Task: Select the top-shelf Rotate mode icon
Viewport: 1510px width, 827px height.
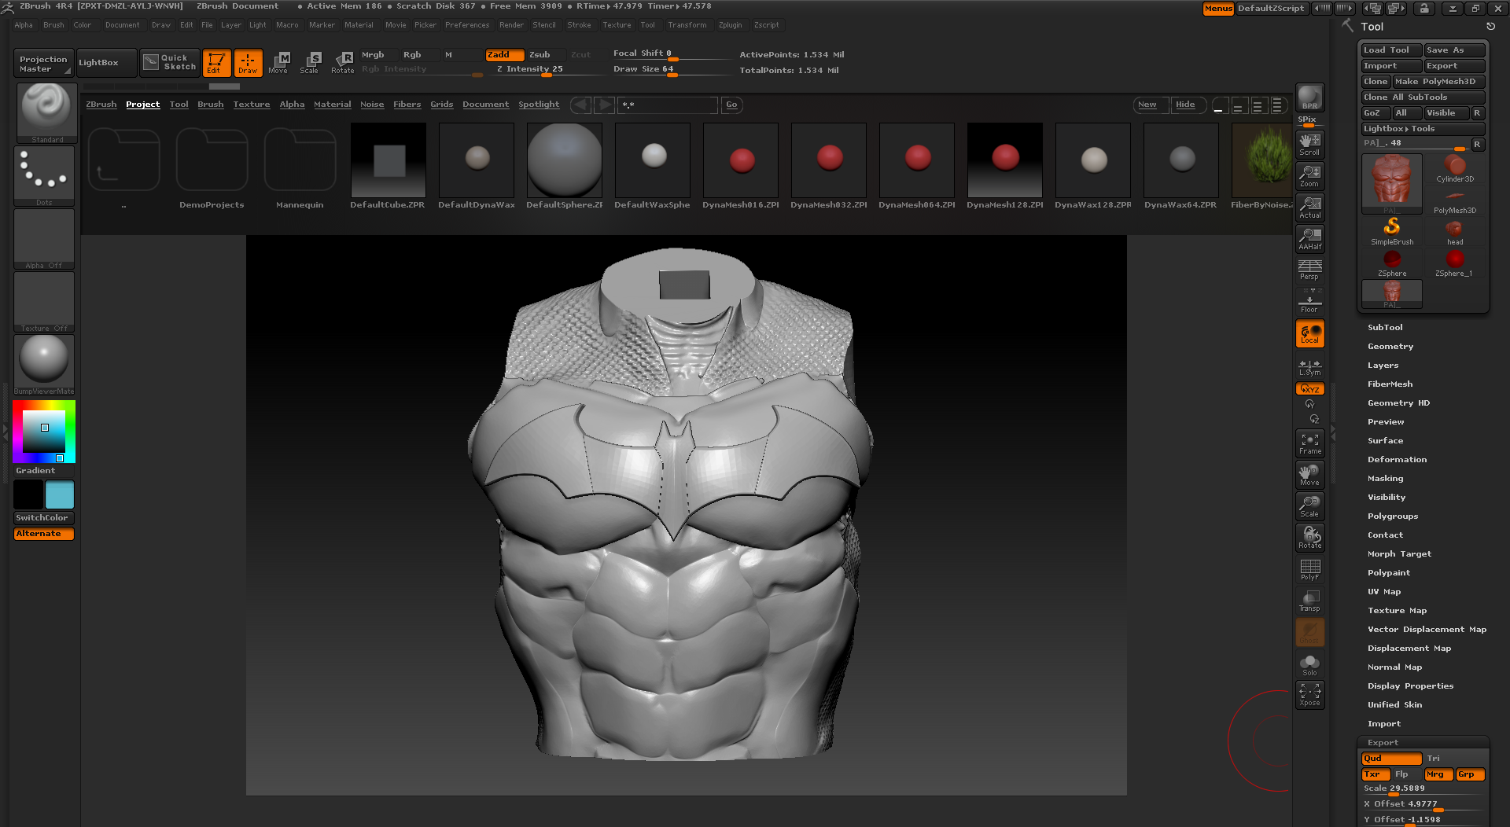Action: click(x=342, y=63)
